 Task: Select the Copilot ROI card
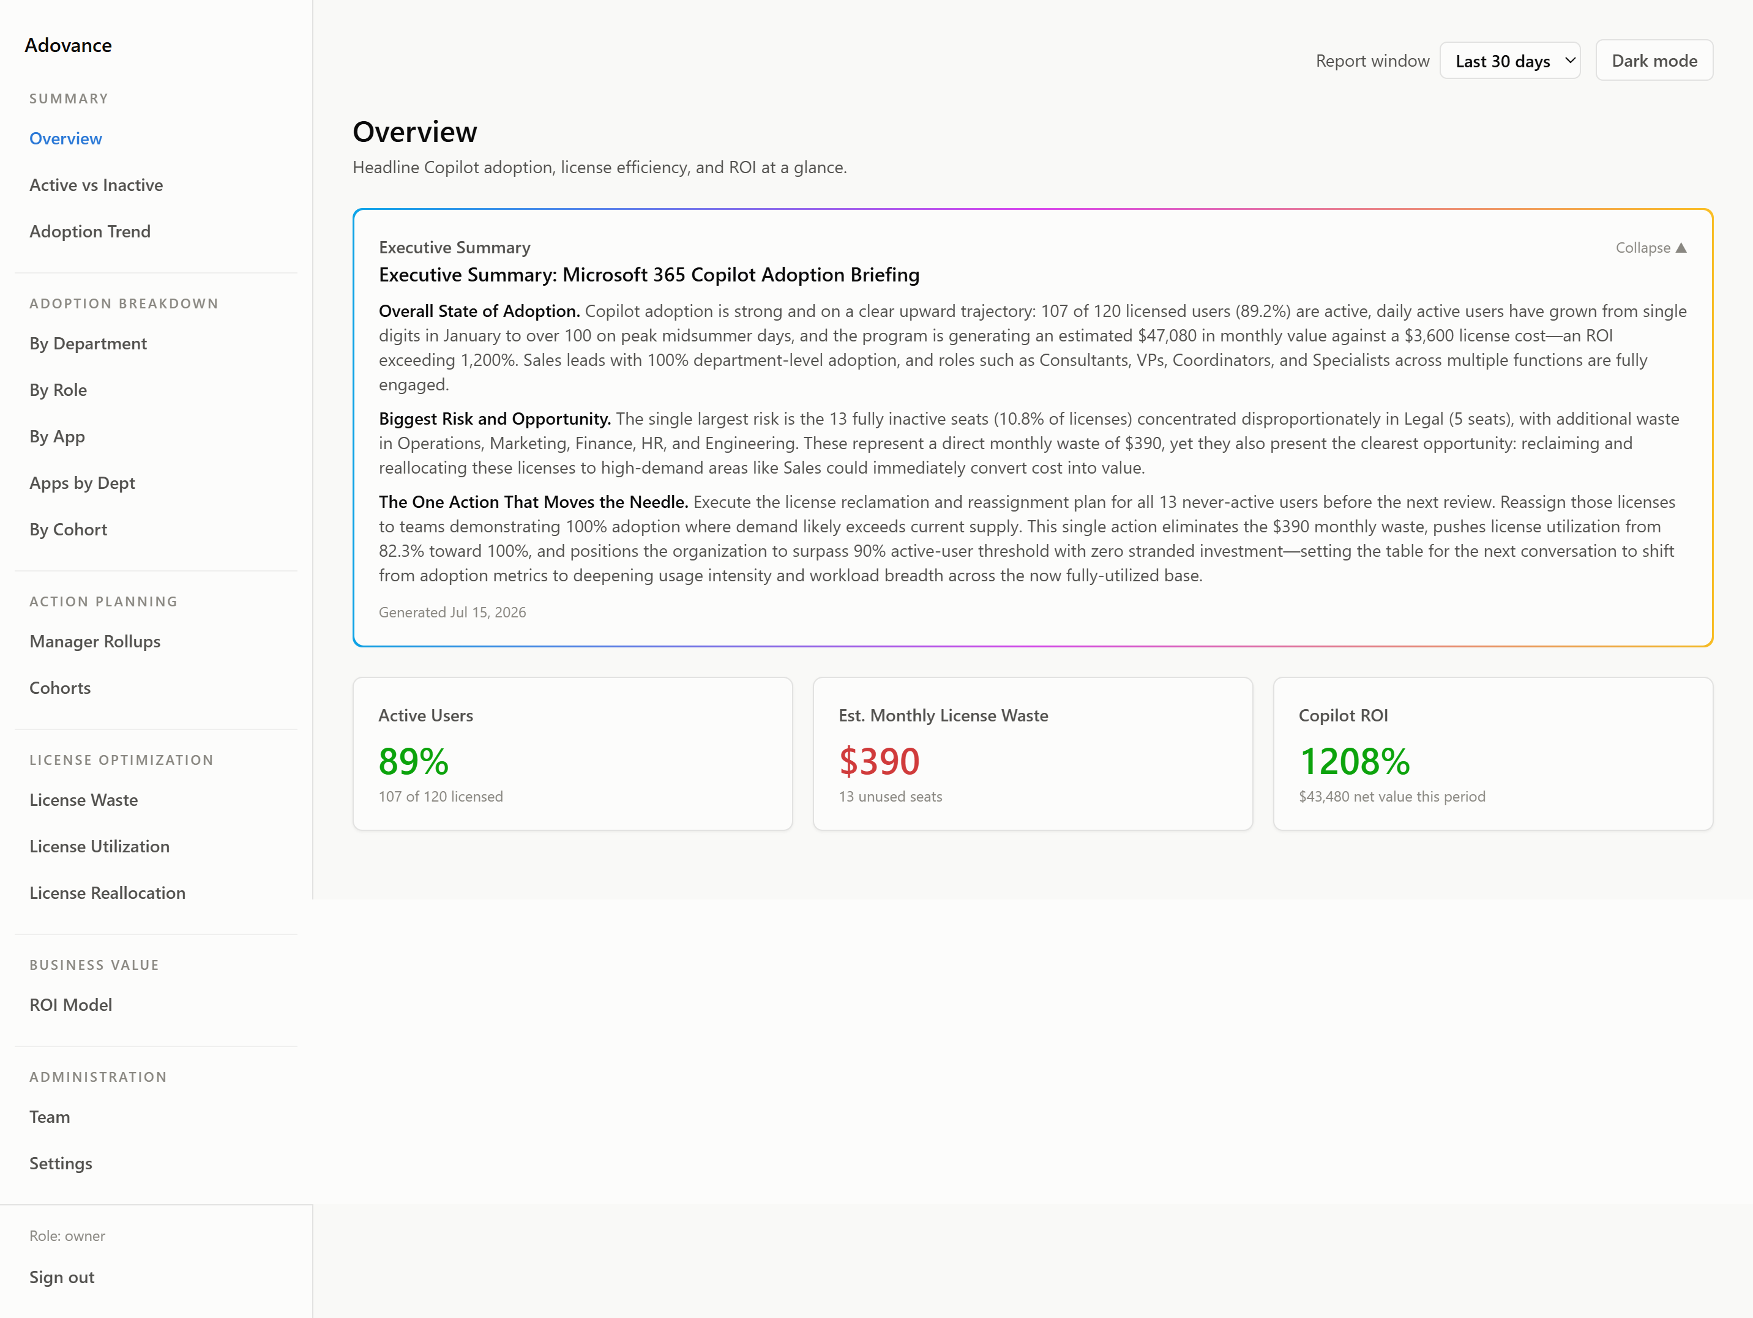(1493, 753)
